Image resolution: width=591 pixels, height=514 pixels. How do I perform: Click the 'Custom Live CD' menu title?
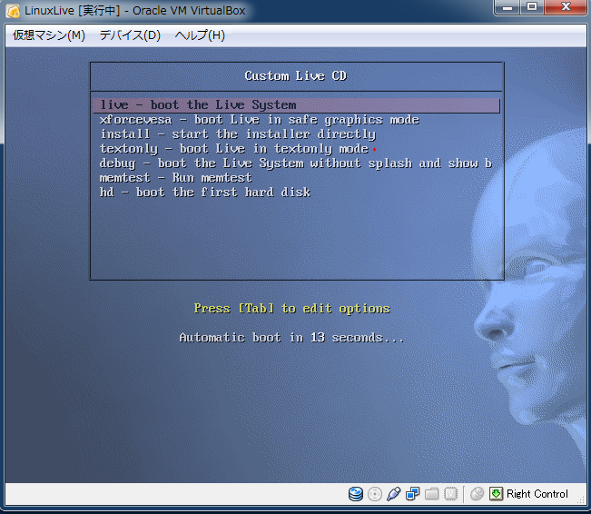click(296, 75)
